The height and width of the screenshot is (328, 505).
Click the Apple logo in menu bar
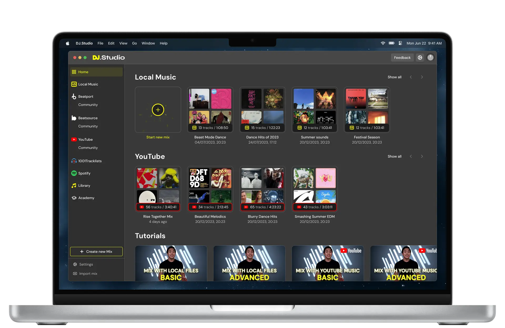(68, 43)
